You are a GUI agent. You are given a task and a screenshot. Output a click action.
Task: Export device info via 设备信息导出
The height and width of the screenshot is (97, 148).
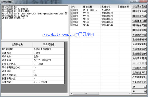[x=139, y=68]
